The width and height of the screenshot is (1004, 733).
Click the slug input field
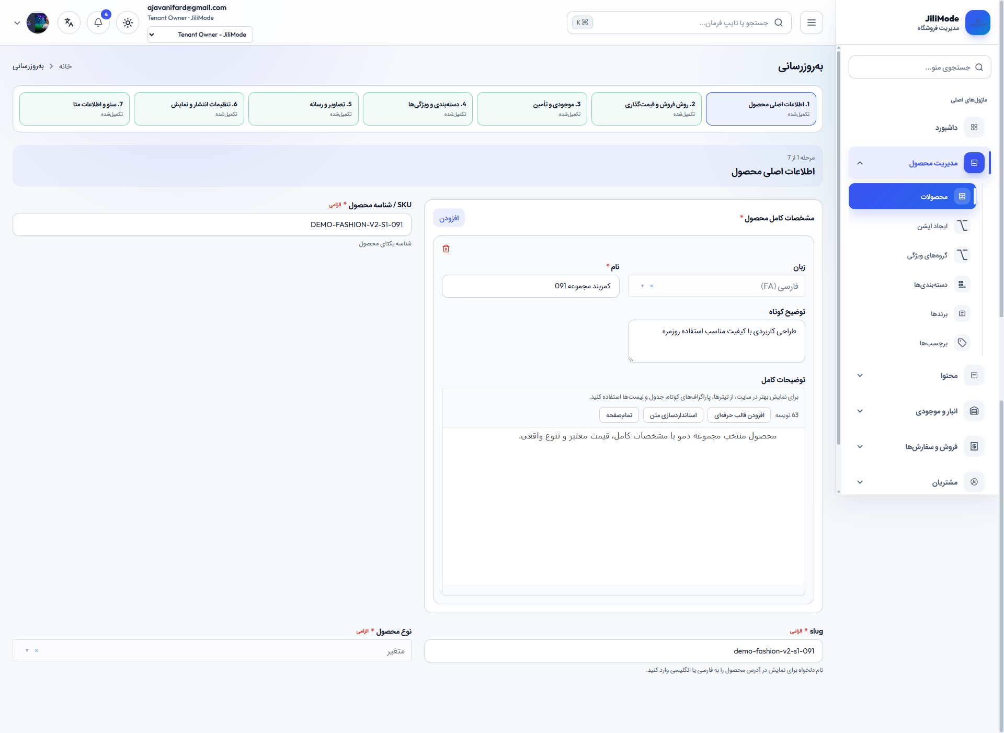point(623,651)
